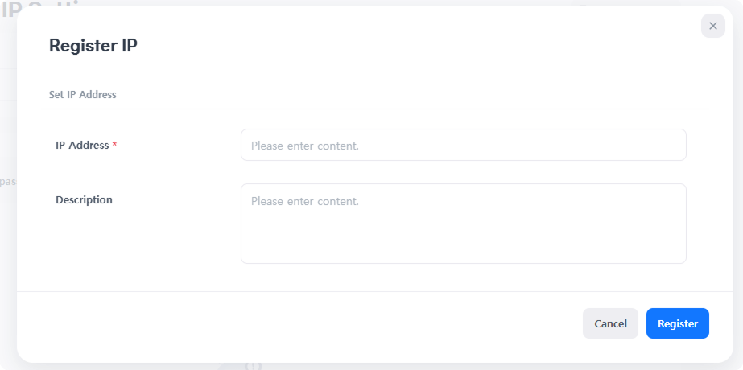
Task: Click the Register IP dialog title
Action: [x=93, y=45]
